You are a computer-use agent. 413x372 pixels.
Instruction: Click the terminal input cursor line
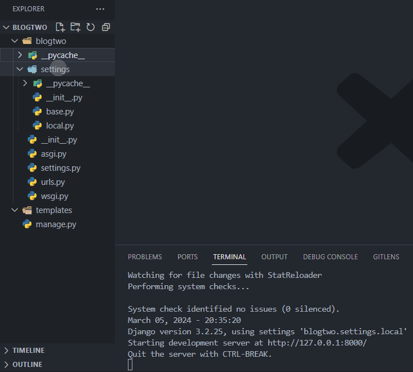coord(131,365)
